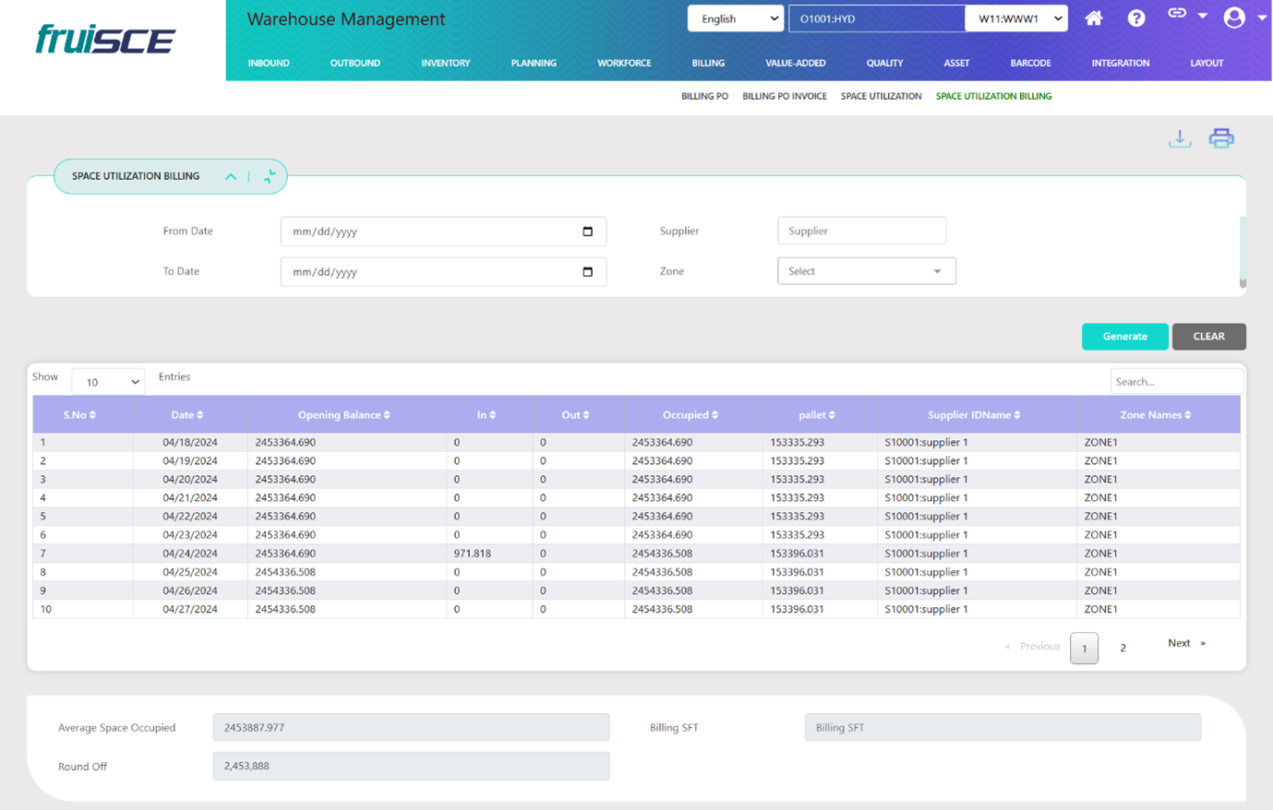1273x810 pixels.
Task: Open the W11:WWW1 warehouse dropdown
Action: pos(1015,18)
